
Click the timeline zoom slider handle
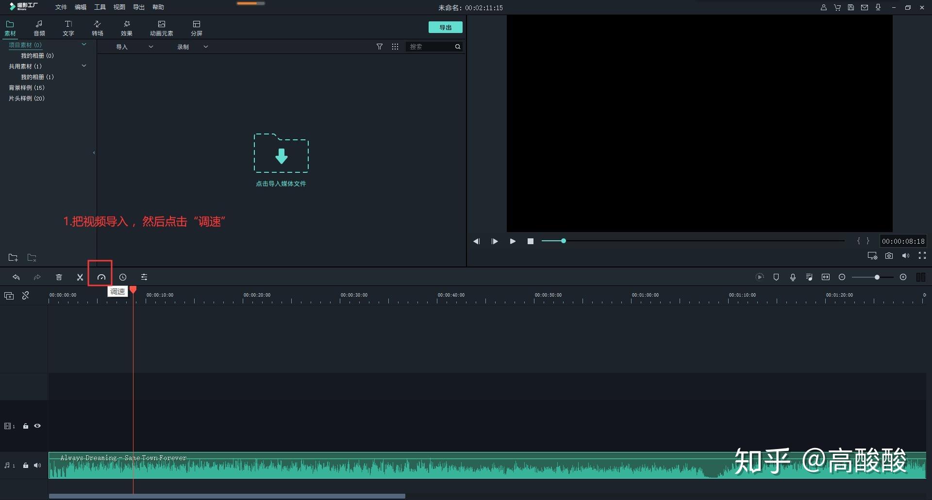tap(877, 277)
